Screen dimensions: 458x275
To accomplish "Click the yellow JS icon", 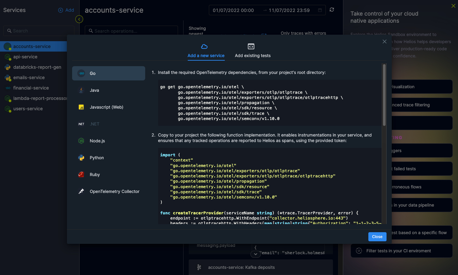I will [81, 107].
